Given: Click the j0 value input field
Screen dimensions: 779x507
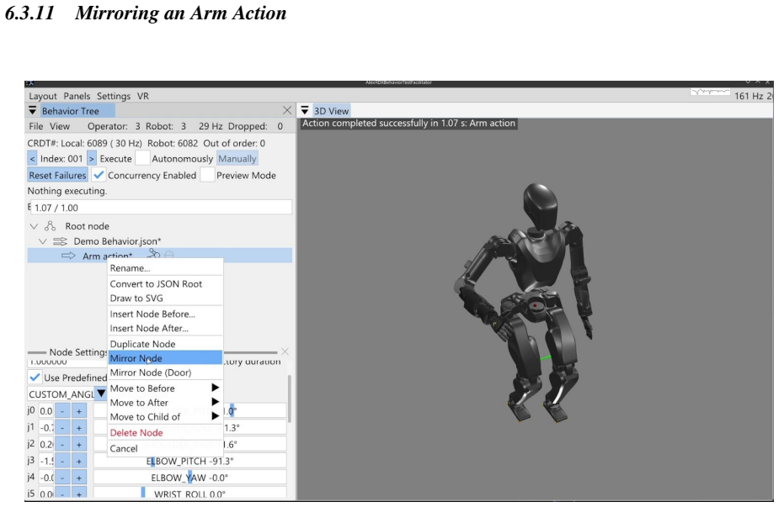Looking at the screenshot, I should tap(46, 411).
